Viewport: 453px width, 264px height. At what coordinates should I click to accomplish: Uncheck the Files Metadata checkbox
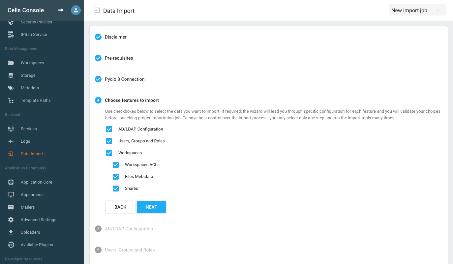116,177
